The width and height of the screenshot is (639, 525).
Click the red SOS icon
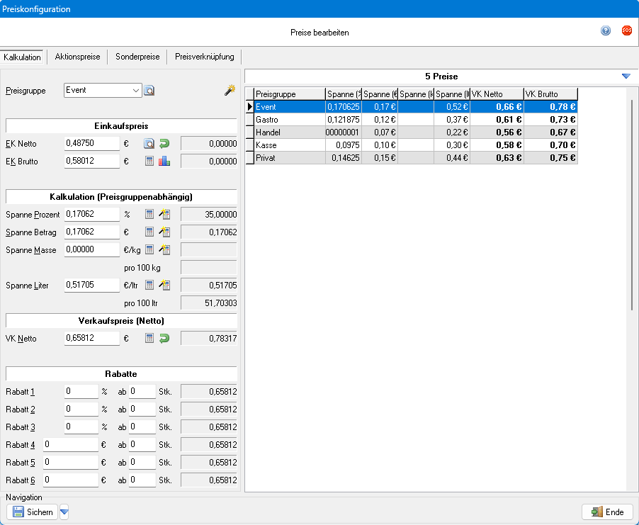[x=626, y=31]
